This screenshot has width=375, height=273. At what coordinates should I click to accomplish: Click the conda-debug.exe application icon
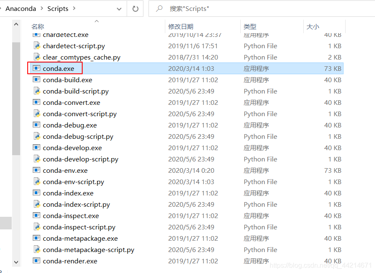[36, 125]
